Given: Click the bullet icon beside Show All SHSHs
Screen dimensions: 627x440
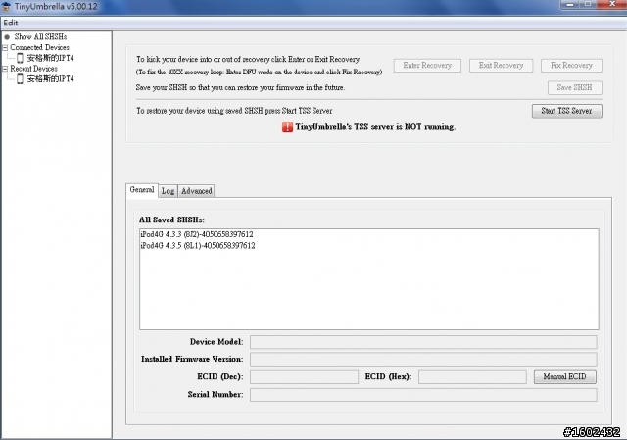Looking at the screenshot, I should coord(7,37).
